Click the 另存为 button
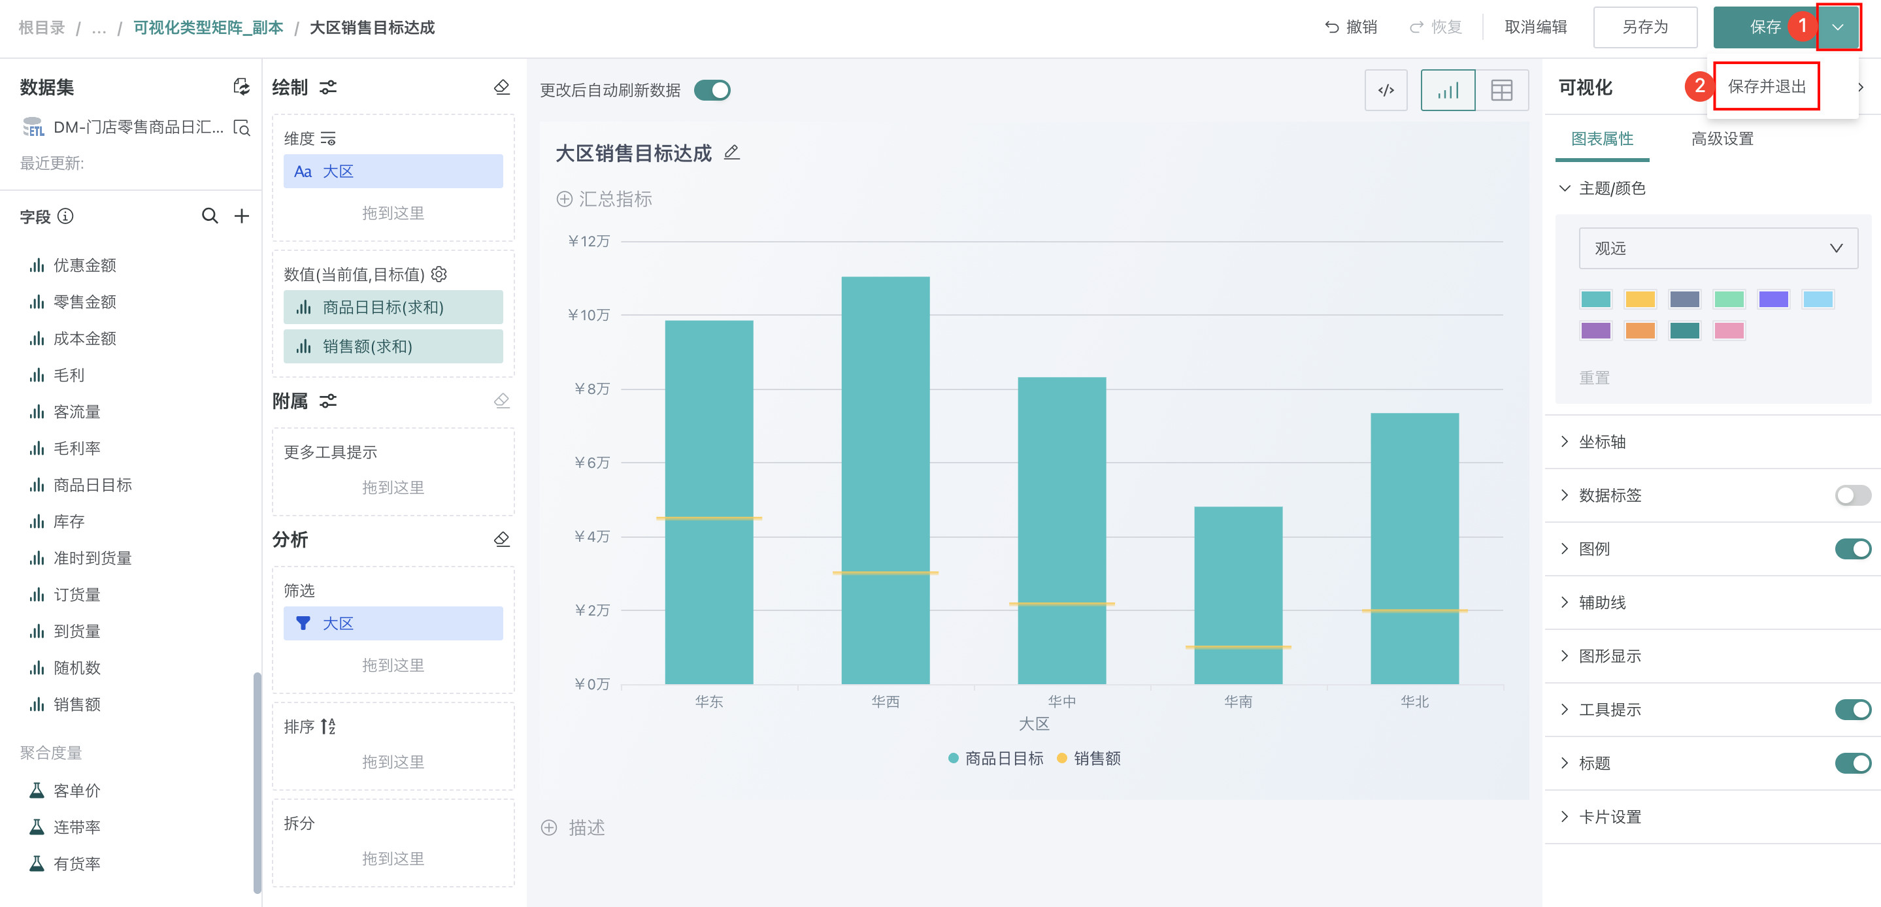The height and width of the screenshot is (907, 1881). click(1644, 27)
